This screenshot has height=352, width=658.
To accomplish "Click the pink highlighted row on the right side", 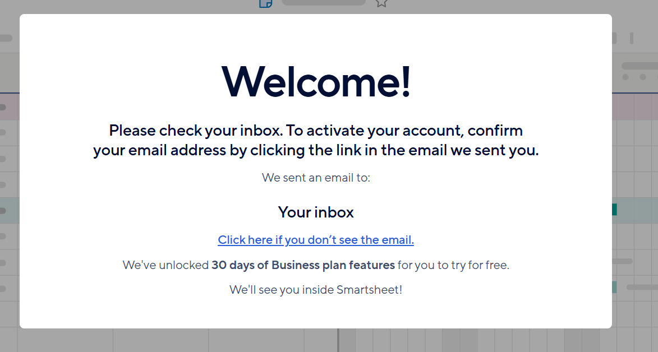I will [x=635, y=107].
